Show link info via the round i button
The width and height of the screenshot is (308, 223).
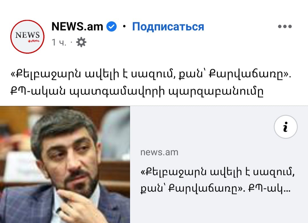click(285, 127)
